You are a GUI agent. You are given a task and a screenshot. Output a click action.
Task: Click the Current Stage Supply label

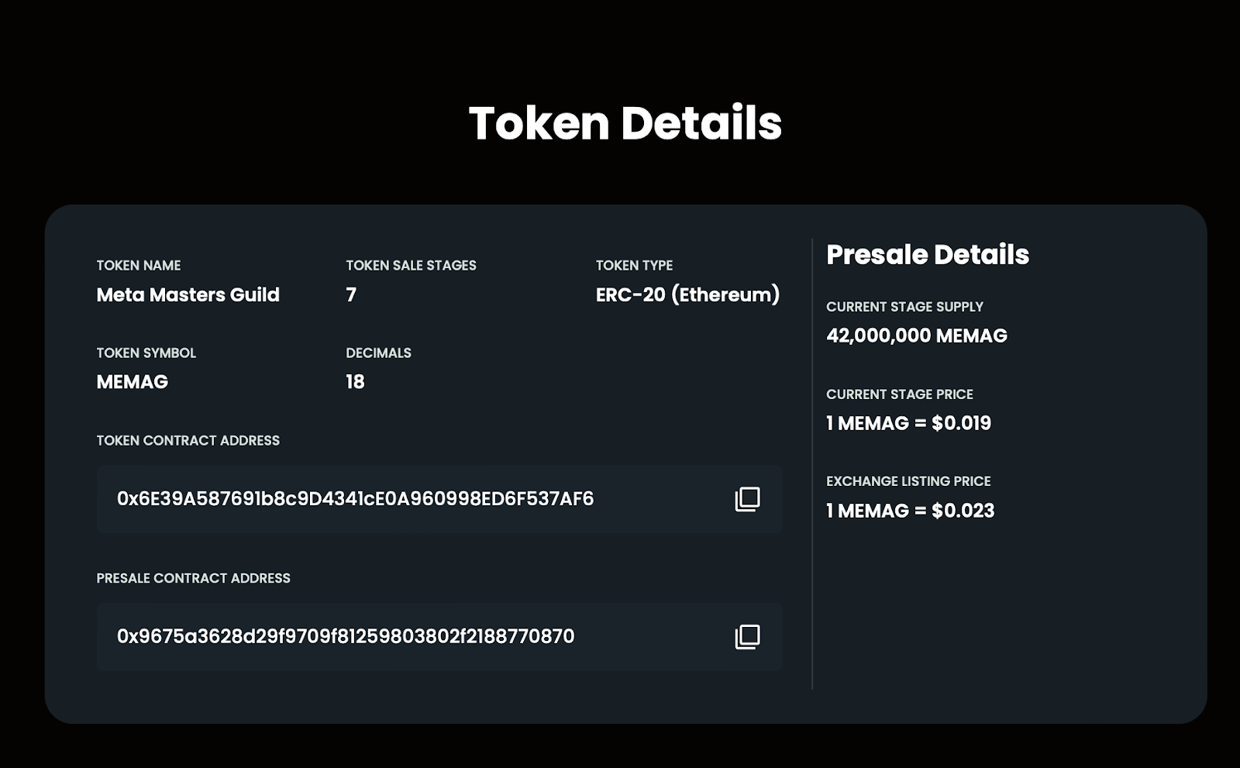click(904, 307)
